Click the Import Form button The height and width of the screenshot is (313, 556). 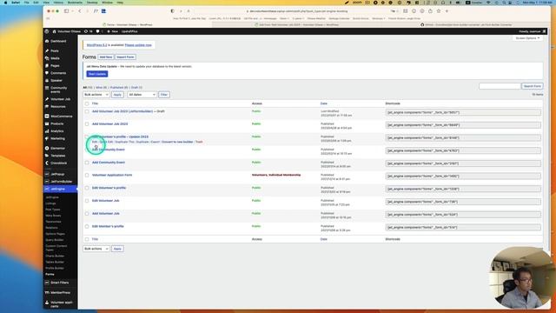[125, 57]
